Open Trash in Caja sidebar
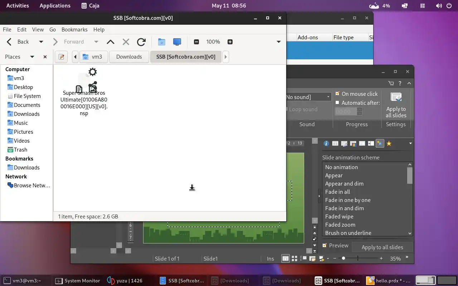The image size is (458, 286). 20,150
